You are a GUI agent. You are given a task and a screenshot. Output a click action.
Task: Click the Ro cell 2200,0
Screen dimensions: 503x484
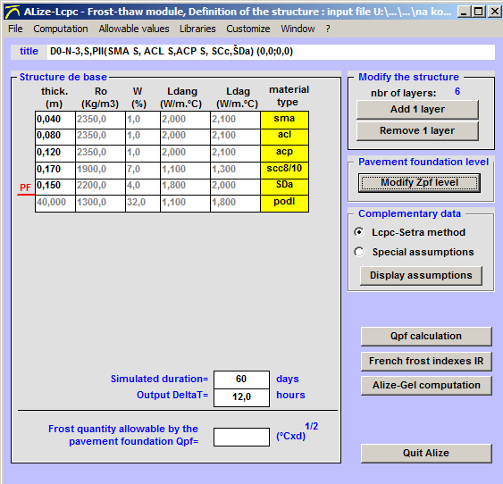point(100,187)
